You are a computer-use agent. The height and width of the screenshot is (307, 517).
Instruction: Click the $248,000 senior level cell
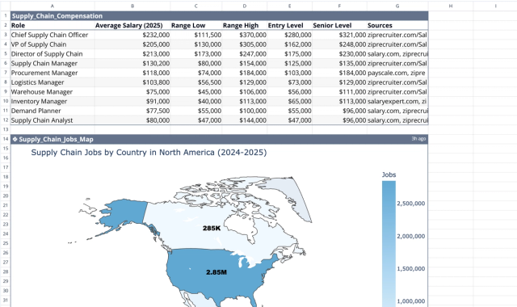tap(339, 44)
